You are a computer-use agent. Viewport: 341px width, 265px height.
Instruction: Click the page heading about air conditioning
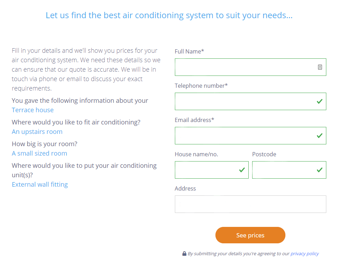(169, 15)
